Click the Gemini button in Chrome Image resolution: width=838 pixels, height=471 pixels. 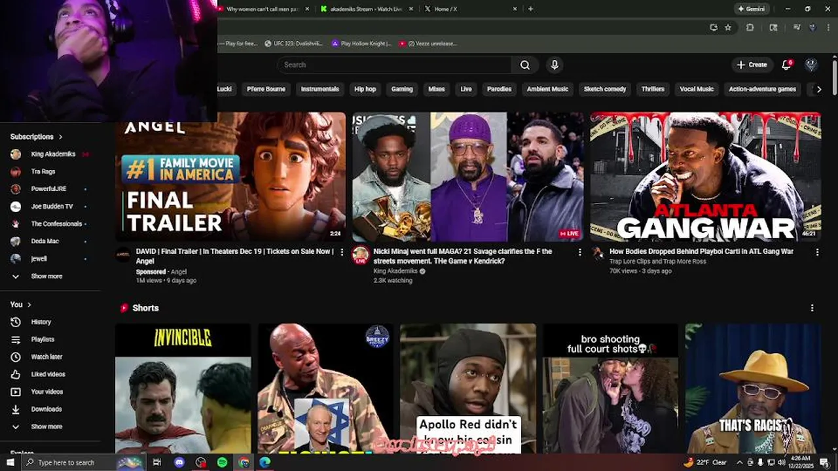(x=751, y=9)
